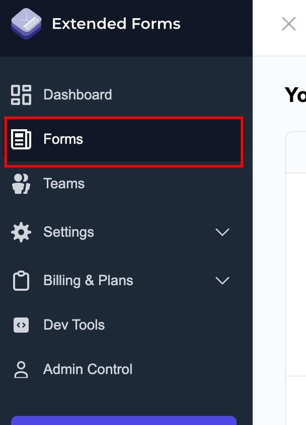Image resolution: width=306 pixels, height=425 pixels.
Task: Dismiss the panel using the X icon
Action: point(289,23)
